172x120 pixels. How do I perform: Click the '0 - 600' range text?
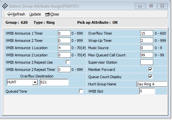pos(160,33)
